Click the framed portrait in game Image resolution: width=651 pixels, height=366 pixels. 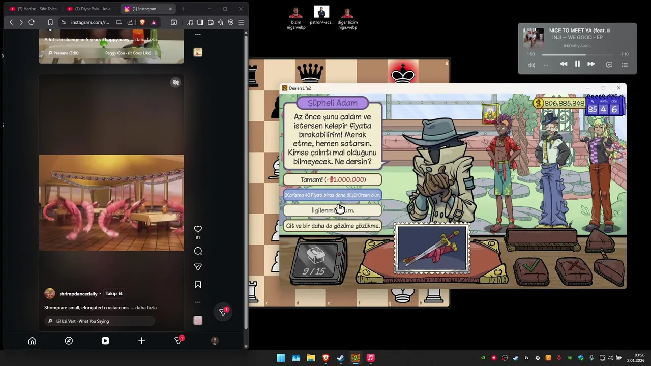pos(490,113)
